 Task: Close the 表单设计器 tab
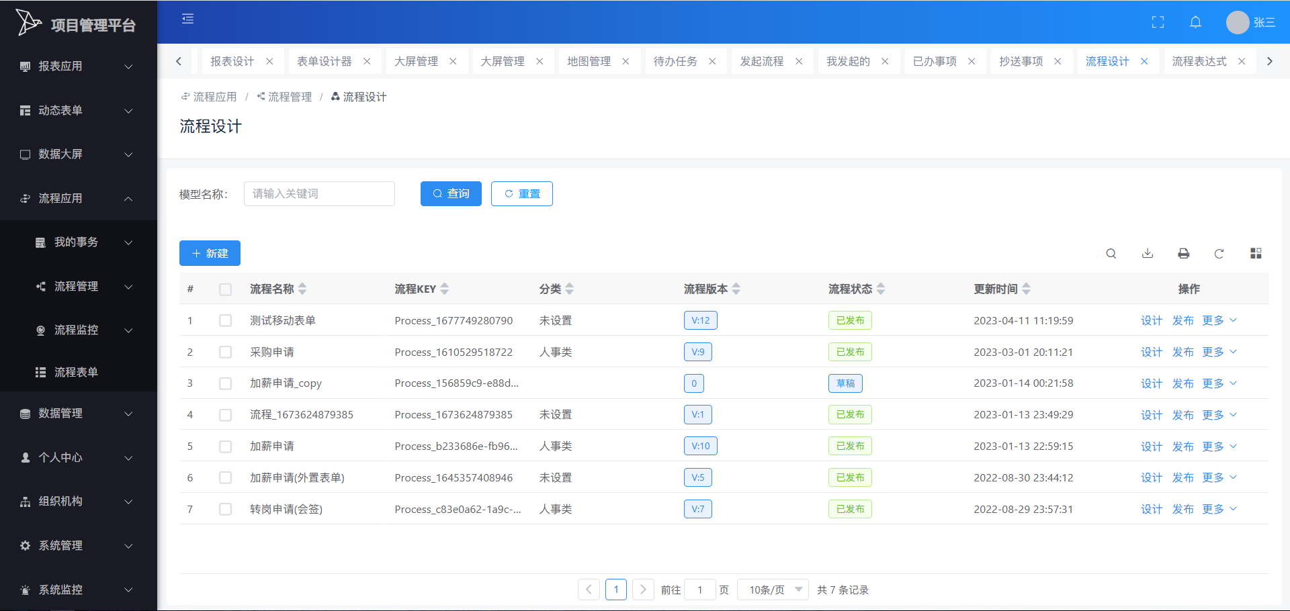367,61
